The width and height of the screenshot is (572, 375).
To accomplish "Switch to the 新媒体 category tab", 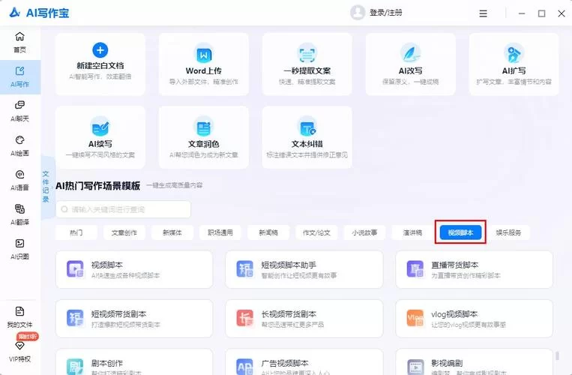I will click(172, 232).
